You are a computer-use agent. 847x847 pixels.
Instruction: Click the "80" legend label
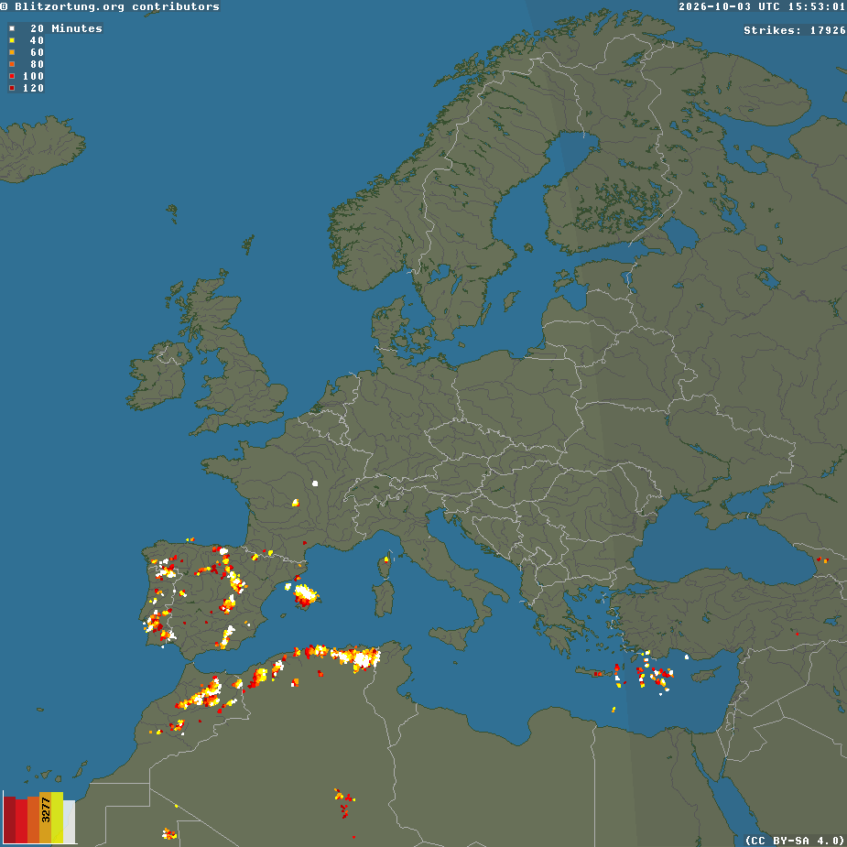click(x=37, y=64)
